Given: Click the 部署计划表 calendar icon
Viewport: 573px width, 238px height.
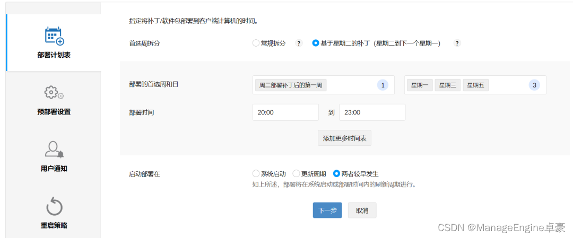Looking at the screenshot, I should click(54, 36).
